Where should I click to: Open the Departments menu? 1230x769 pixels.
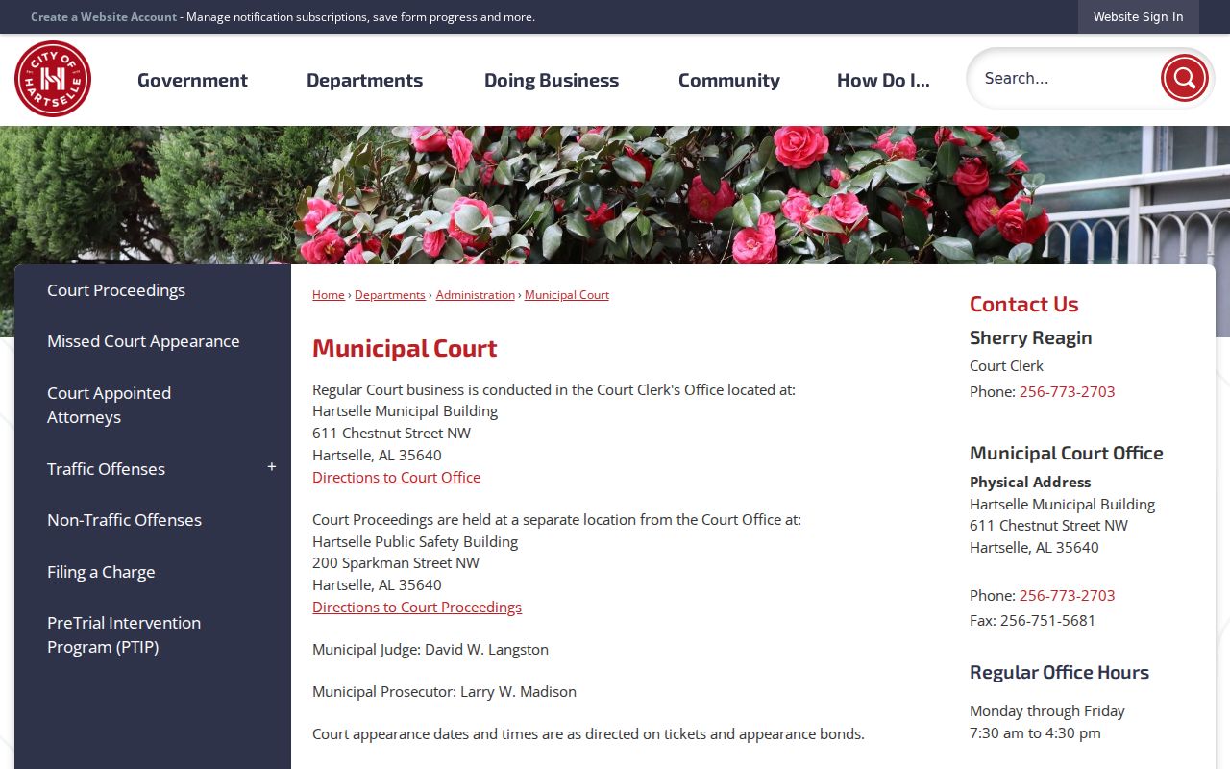(x=364, y=80)
